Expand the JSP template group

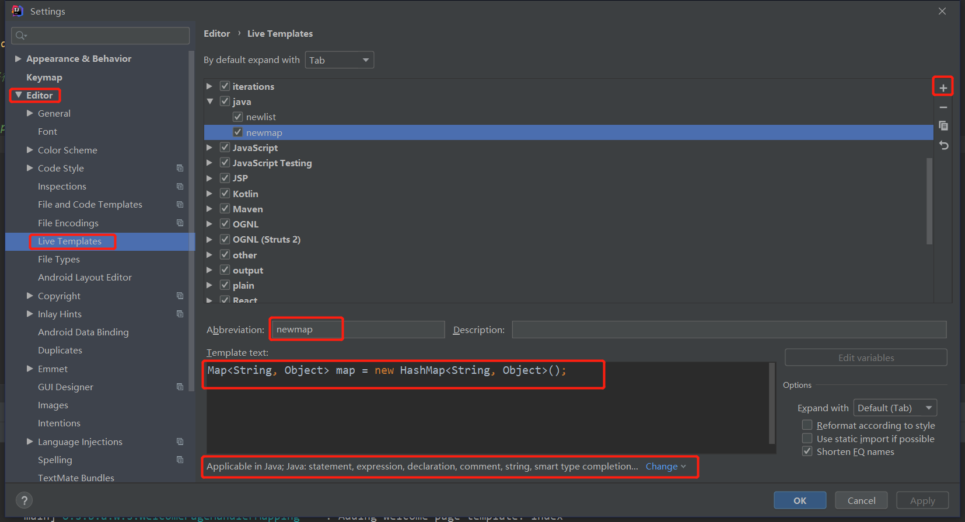coord(209,178)
